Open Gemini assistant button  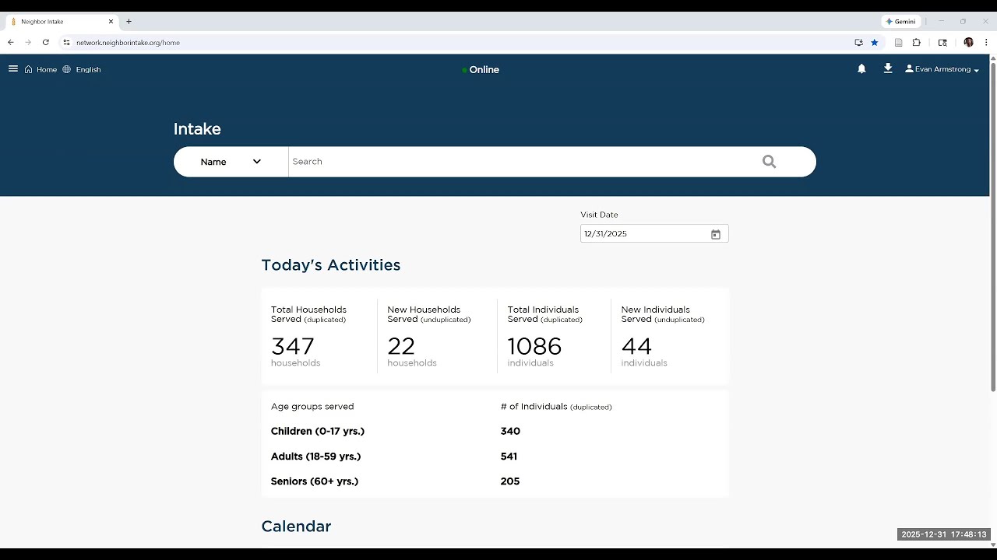click(x=901, y=22)
